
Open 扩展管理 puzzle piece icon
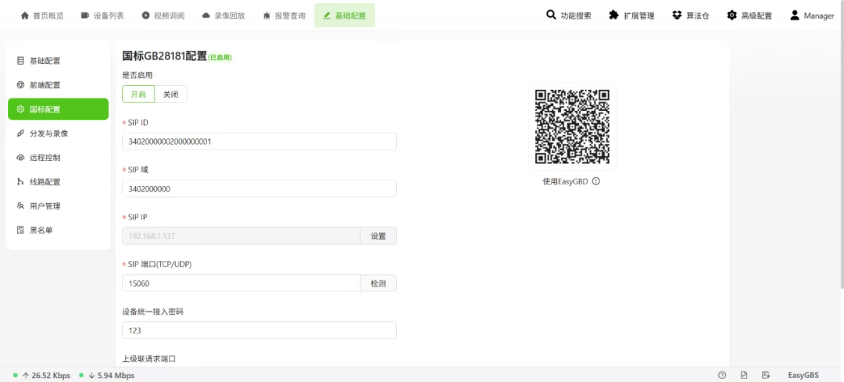point(631,16)
